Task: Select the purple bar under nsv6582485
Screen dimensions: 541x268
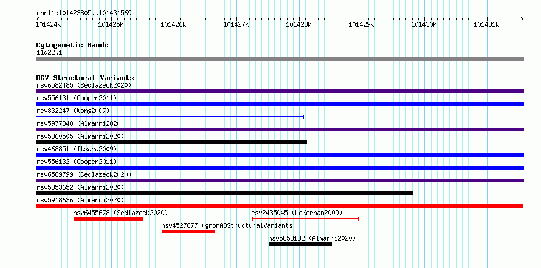Action: 280,91
